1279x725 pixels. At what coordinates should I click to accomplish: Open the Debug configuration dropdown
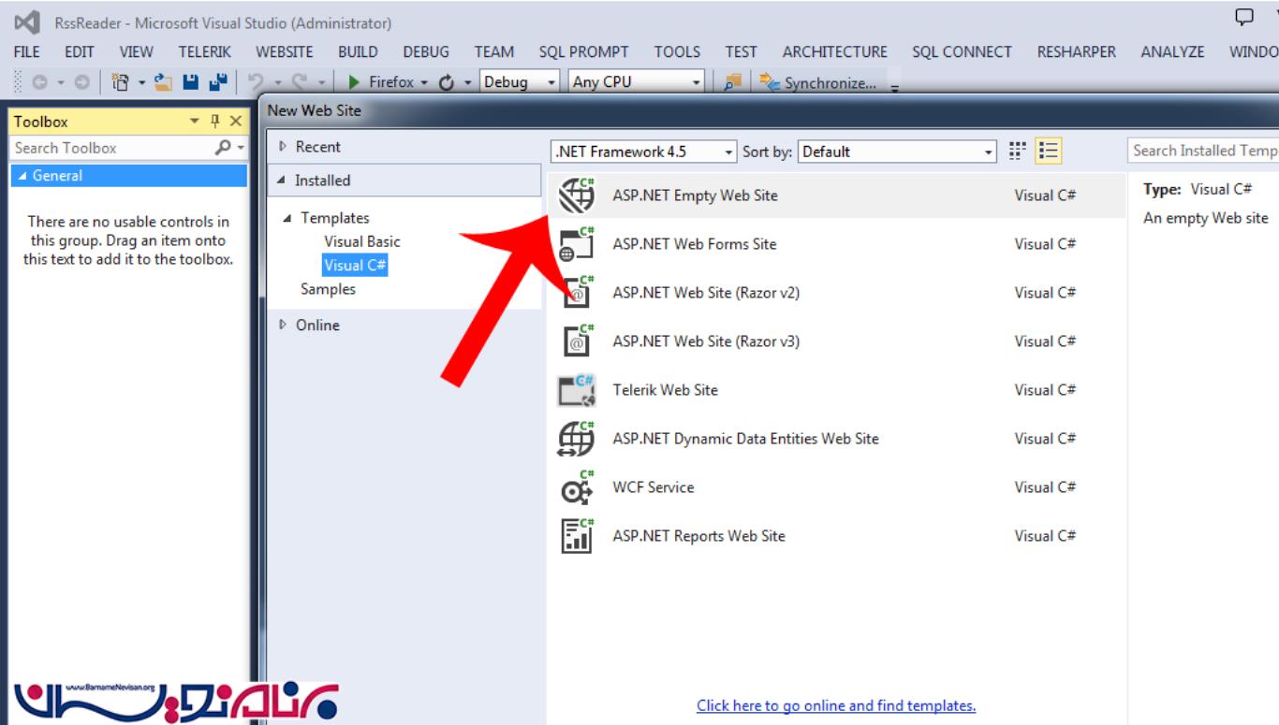(519, 82)
